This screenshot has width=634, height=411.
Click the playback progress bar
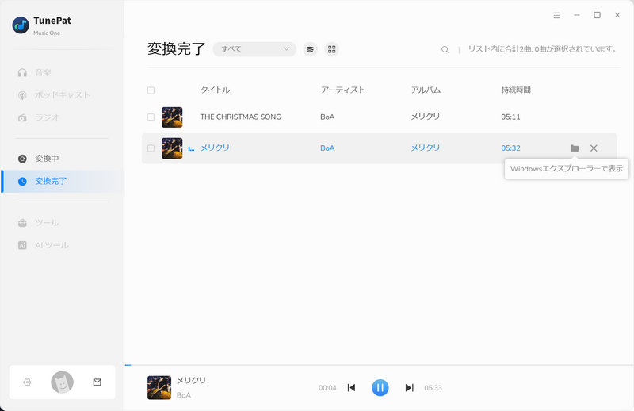pos(380,365)
